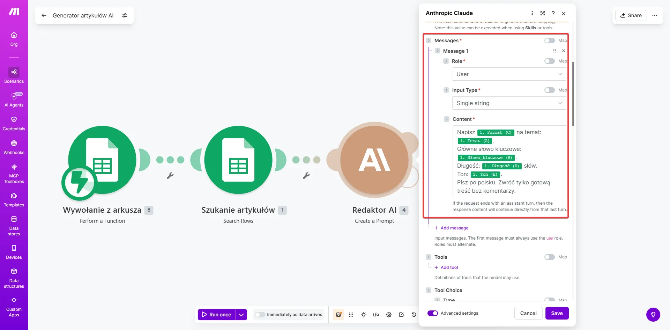
Task: Click the Share button
Action: coord(631,15)
